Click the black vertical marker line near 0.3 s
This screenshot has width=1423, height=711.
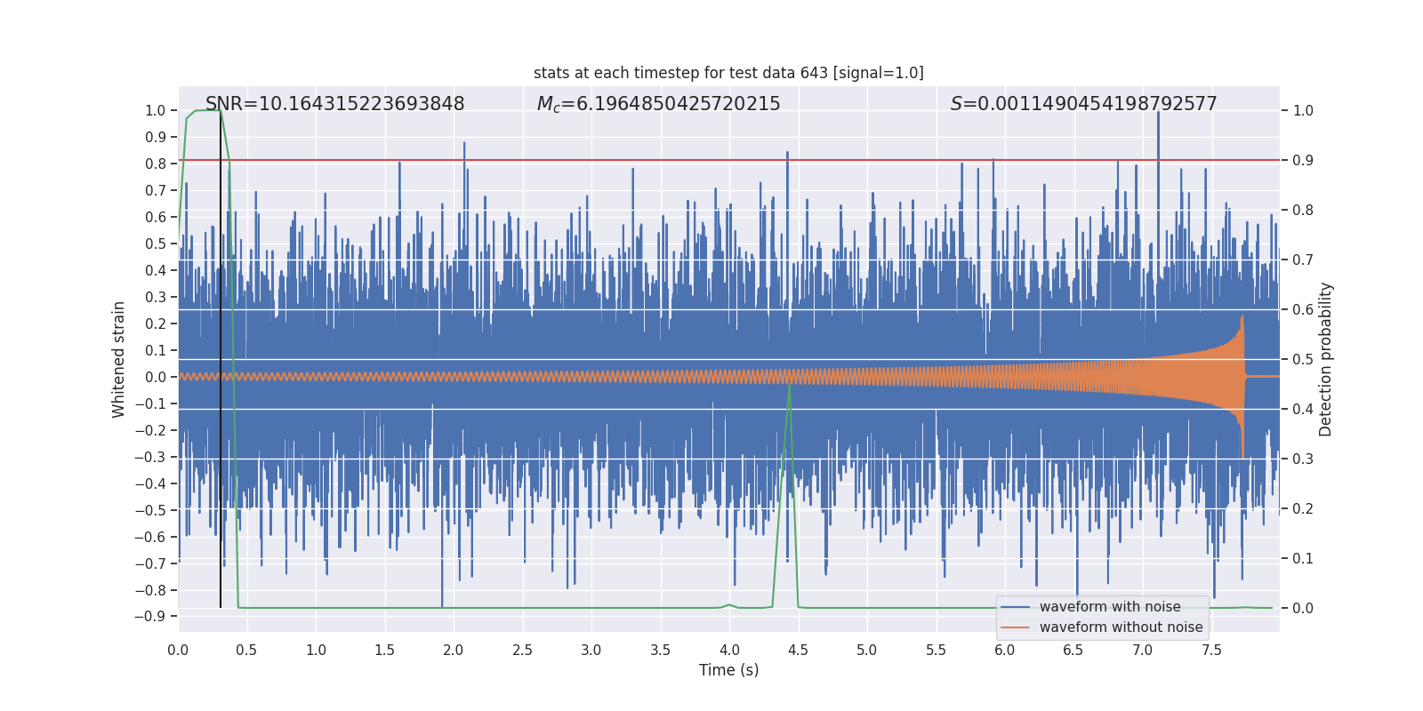[x=221, y=355]
